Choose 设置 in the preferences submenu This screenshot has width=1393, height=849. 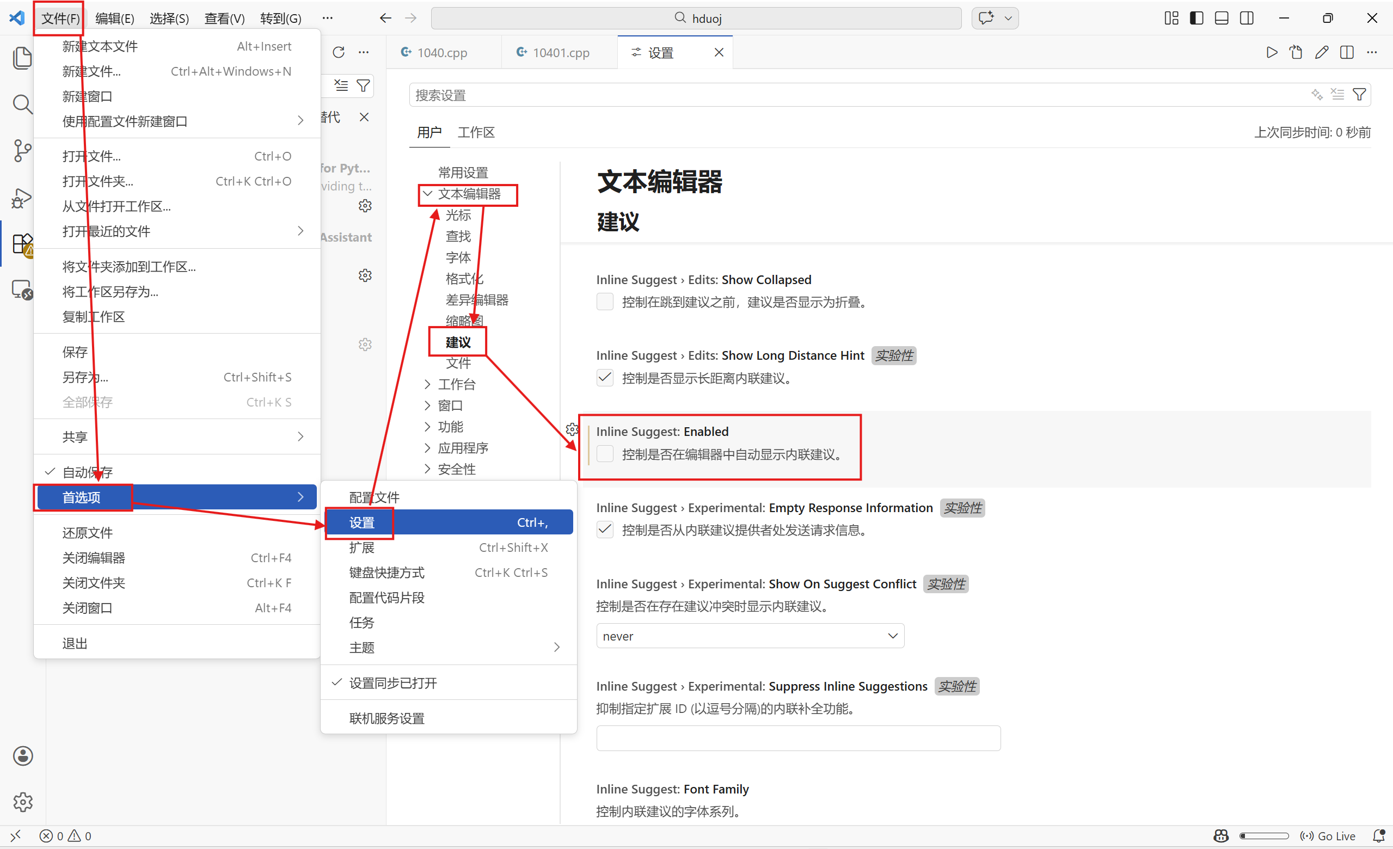coord(449,522)
